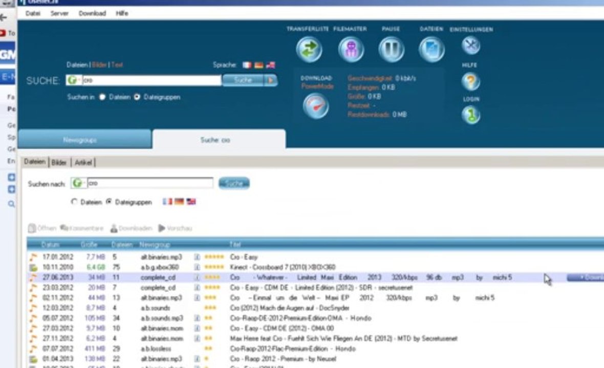This screenshot has height=368, width=604.
Task: Click the top Suche button
Action: point(243,80)
